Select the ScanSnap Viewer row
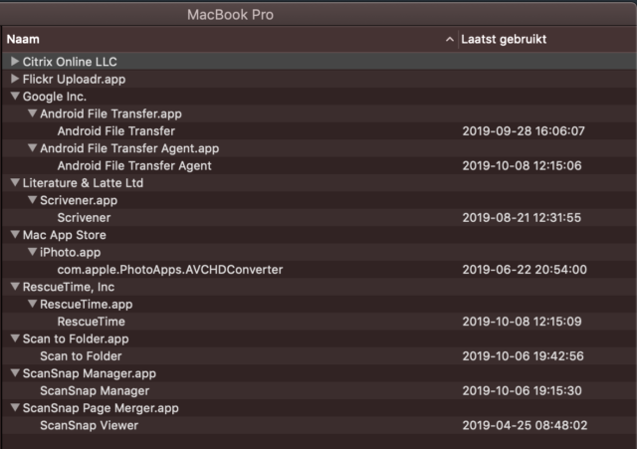The width and height of the screenshot is (637, 449). pyautogui.click(x=319, y=425)
